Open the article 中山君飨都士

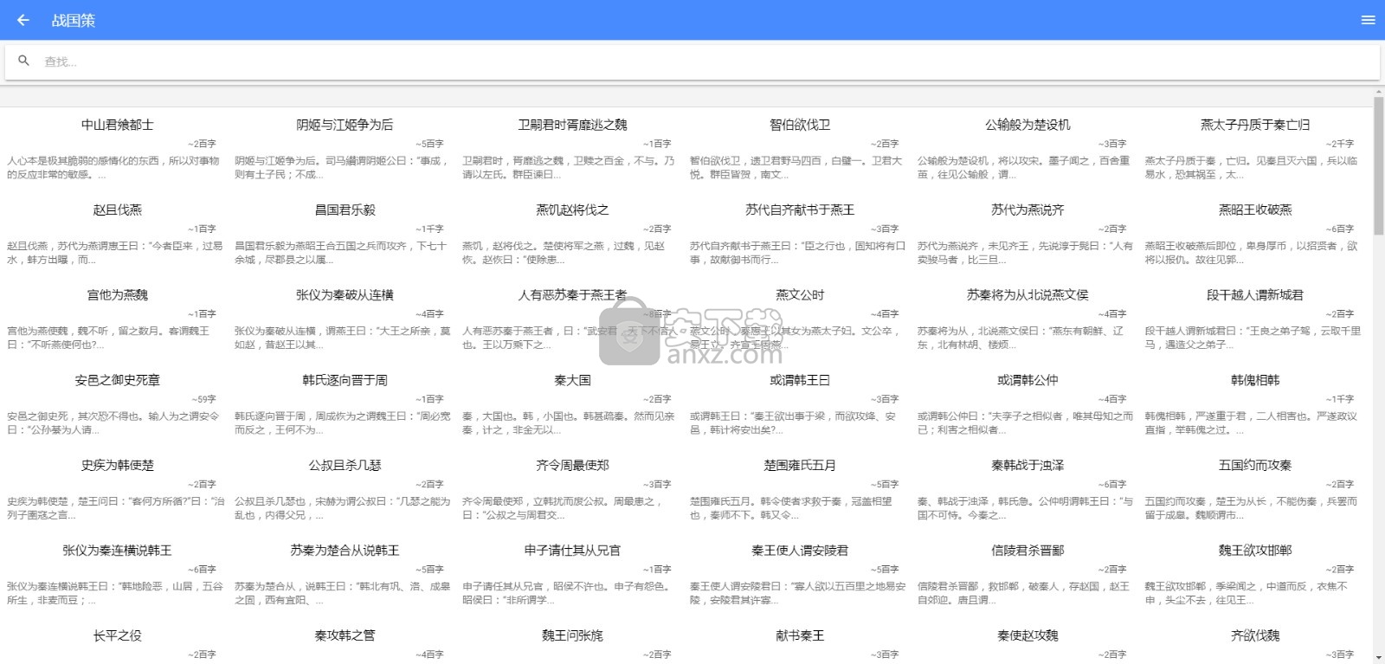[x=118, y=125]
